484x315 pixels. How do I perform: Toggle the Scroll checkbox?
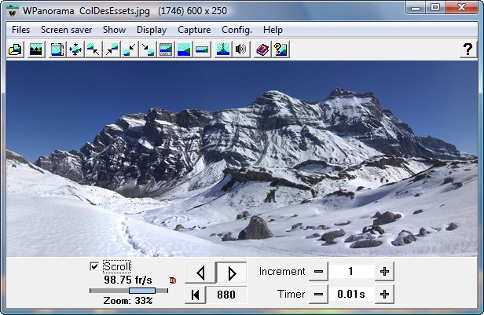coord(94,266)
